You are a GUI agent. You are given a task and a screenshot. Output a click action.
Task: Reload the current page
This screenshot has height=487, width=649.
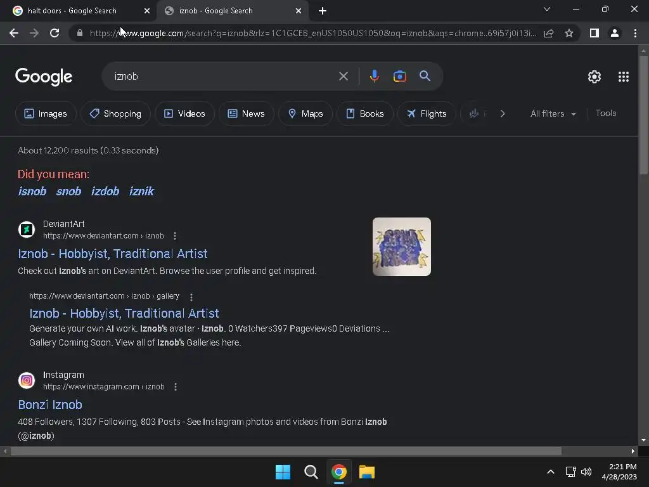(x=55, y=33)
